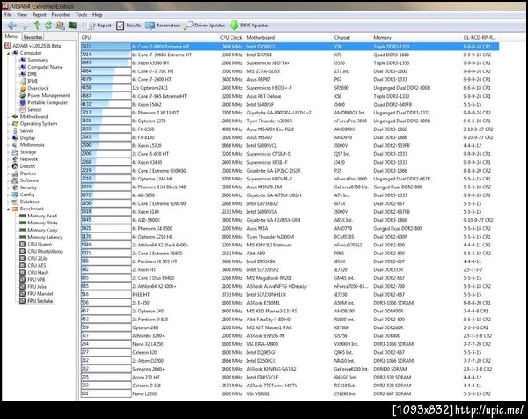The height and width of the screenshot is (419, 528).
Task: Click the Sensor gauge icon in tree
Action: 23,109
